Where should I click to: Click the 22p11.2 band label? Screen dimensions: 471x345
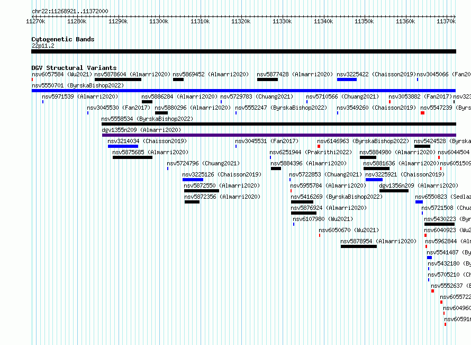43,46
